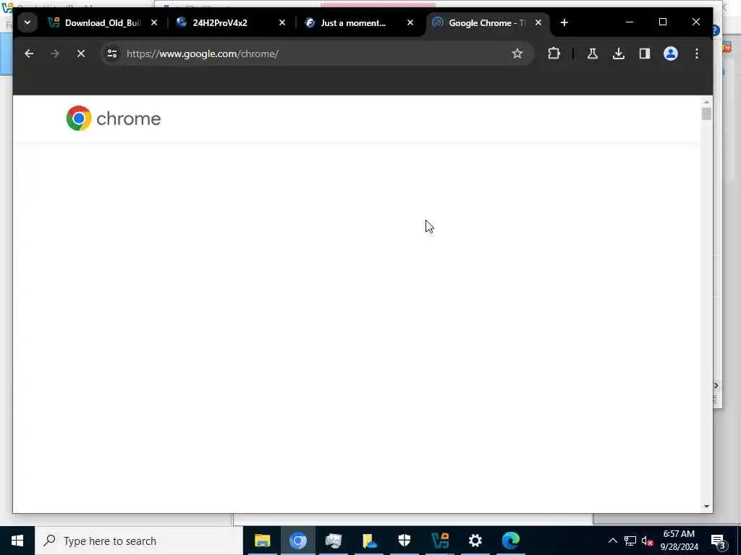Open network status tray icon
The width and height of the screenshot is (741, 555).
pyautogui.click(x=630, y=541)
